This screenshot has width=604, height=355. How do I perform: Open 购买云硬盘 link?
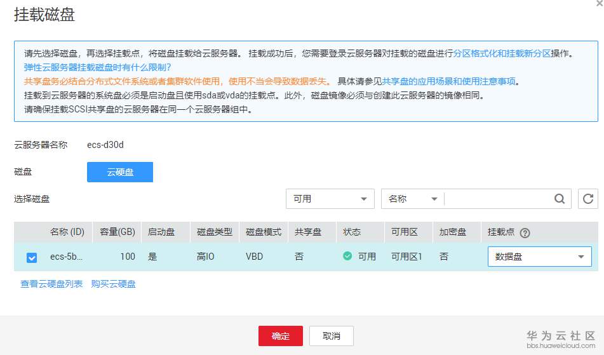pos(113,284)
